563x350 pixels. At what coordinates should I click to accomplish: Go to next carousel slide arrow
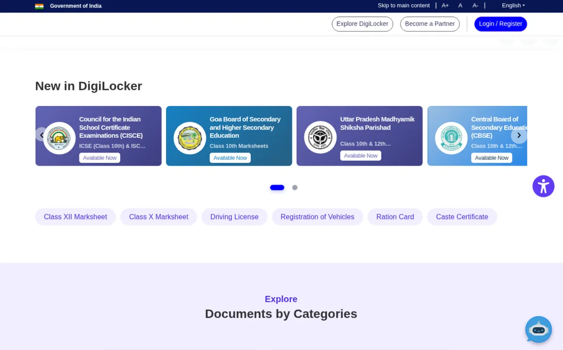519,135
